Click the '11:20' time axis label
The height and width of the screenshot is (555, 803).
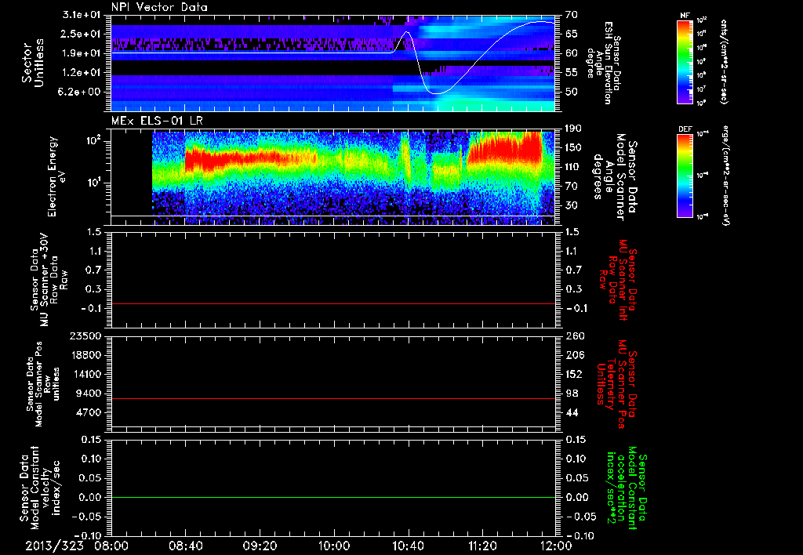coord(482,546)
